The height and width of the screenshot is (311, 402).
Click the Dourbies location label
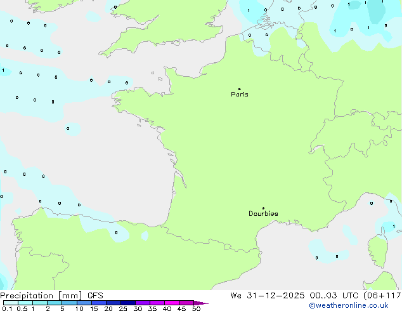point(263,213)
